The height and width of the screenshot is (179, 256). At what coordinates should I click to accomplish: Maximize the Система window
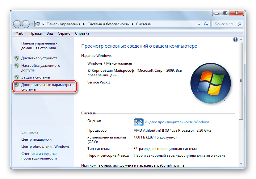click(225, 13)
